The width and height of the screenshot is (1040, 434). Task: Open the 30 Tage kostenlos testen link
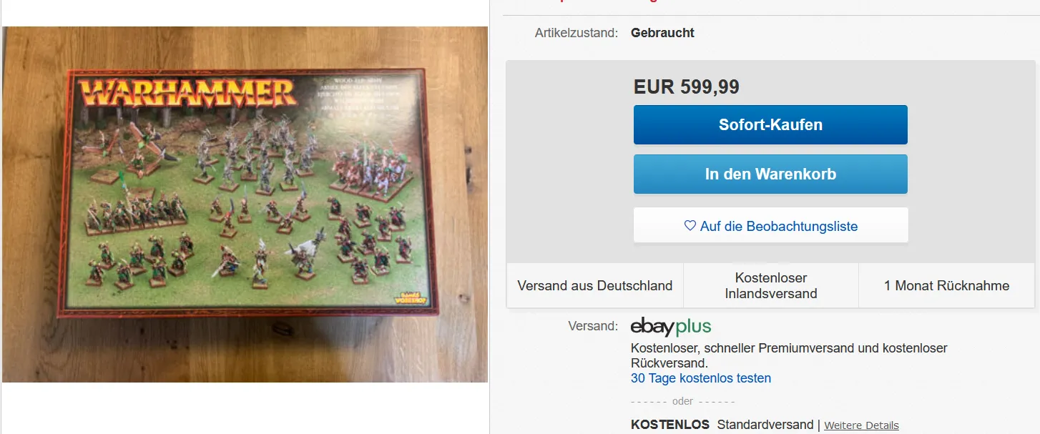coord(701,378)
